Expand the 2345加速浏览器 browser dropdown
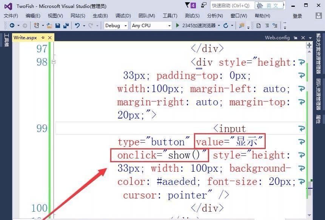This screenshot has width=325, height=220. click(219, 26)
